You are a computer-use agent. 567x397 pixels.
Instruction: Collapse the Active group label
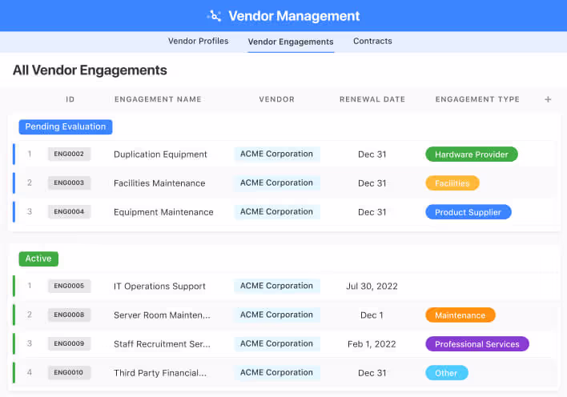38,259
